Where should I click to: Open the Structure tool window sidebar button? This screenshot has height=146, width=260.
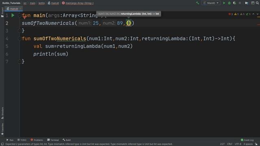coord(2,113)
